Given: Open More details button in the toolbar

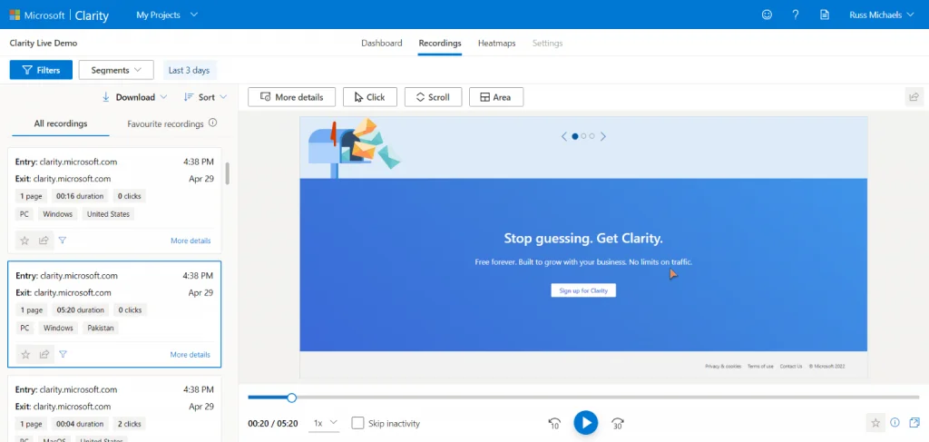Looking at the screenshot, I should [x=291, y=97].
